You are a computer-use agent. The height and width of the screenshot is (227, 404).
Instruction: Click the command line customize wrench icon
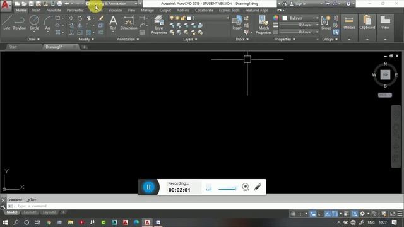tap(3, 206)
